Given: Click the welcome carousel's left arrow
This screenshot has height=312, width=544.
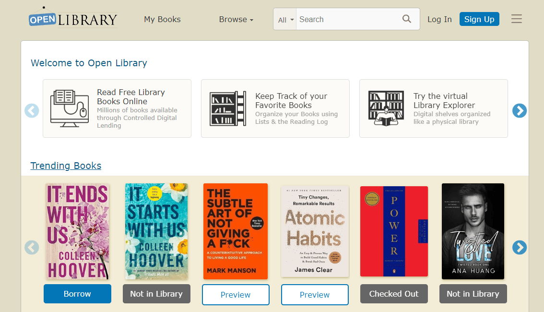Looking at the screenshot, I should [32, 110].
